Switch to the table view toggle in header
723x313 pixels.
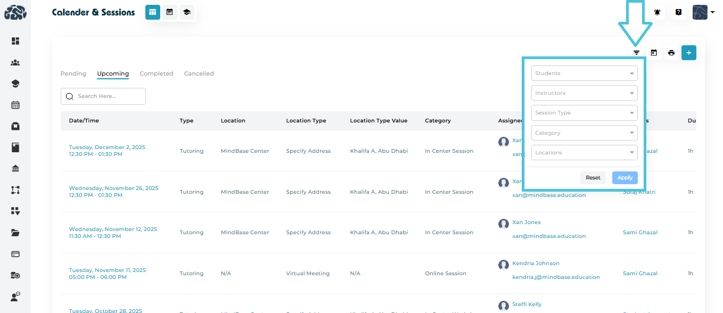pyautogui.click(x=153, y=12)
